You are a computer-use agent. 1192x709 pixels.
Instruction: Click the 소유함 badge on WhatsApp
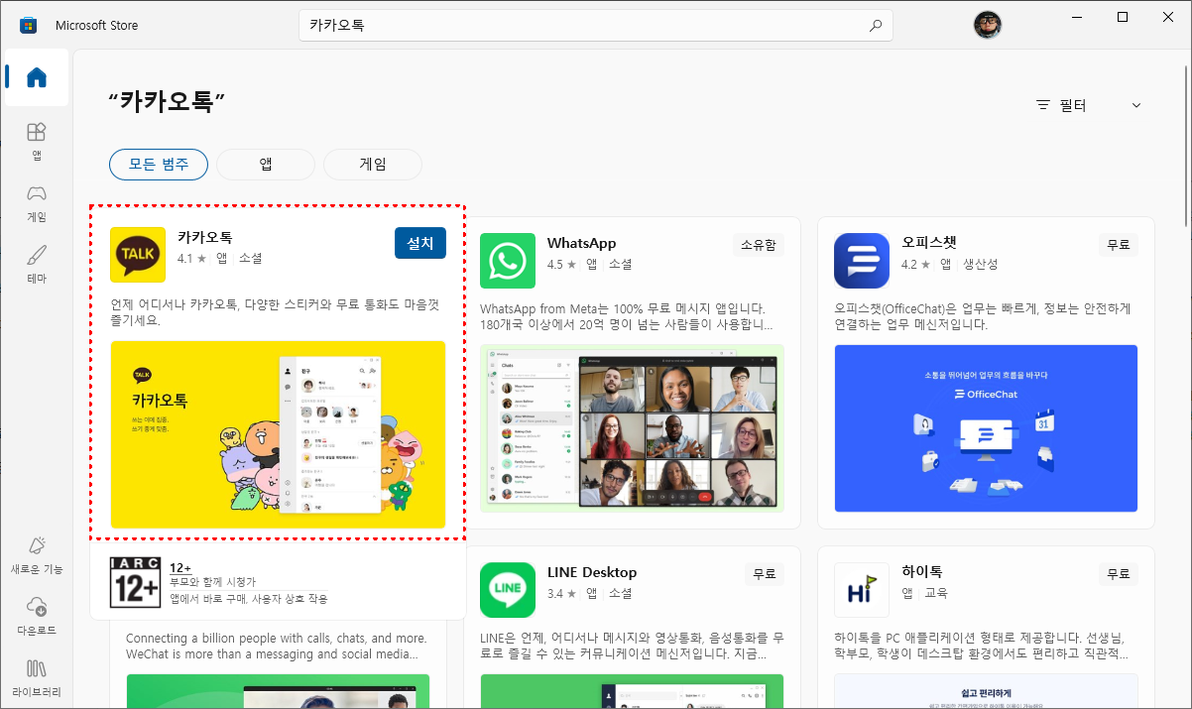coord(759,245)
